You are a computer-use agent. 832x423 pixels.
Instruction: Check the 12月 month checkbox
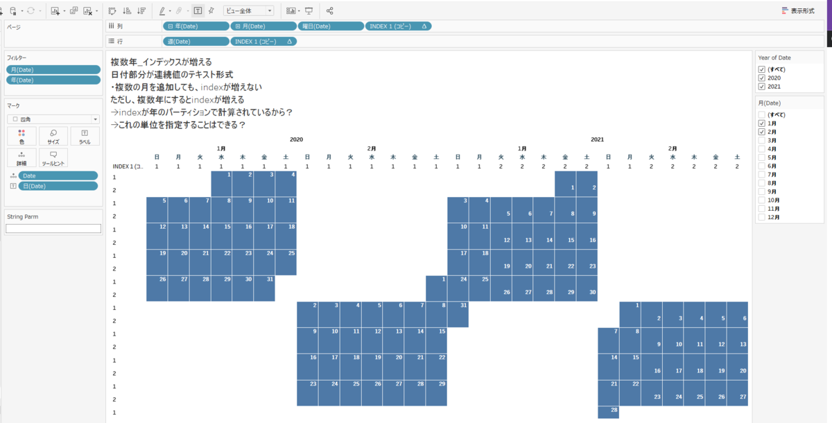click(762, 217)
